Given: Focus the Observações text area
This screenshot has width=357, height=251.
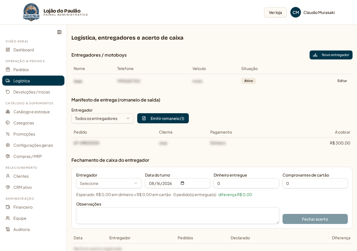Looking at the screenshot, I should 178,216.
